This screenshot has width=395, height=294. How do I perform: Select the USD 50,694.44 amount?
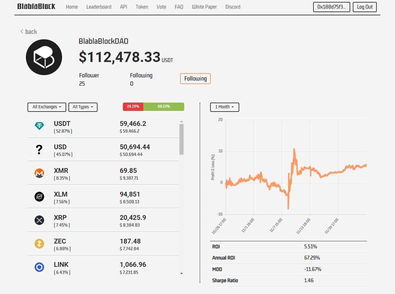135,147
